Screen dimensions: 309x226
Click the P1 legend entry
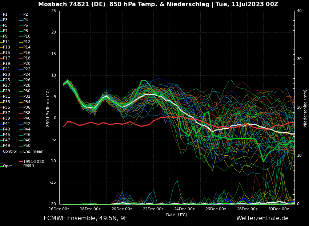click(x=5, y=15)
